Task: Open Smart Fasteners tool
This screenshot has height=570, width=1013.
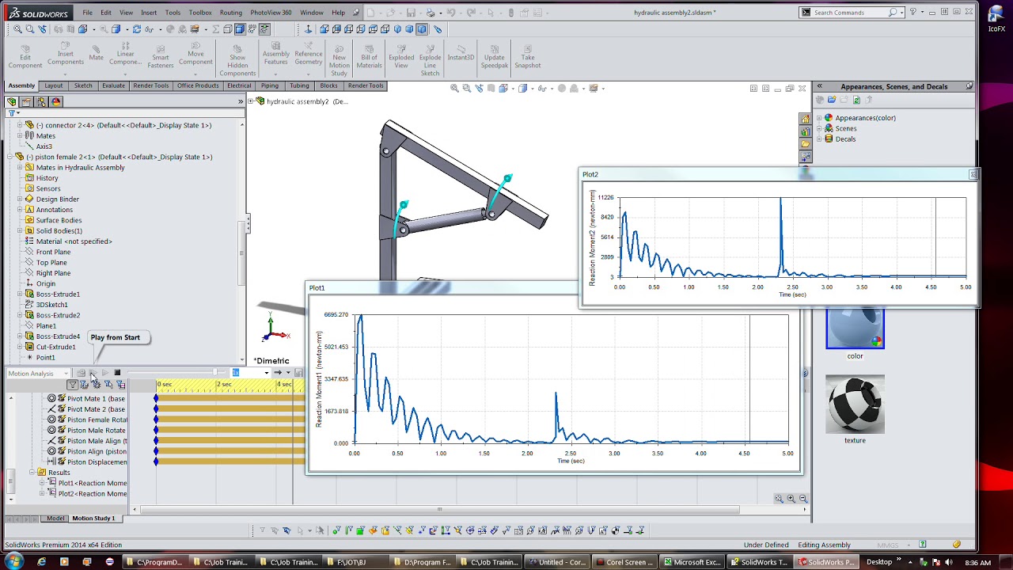Action: tap(161, 56)
